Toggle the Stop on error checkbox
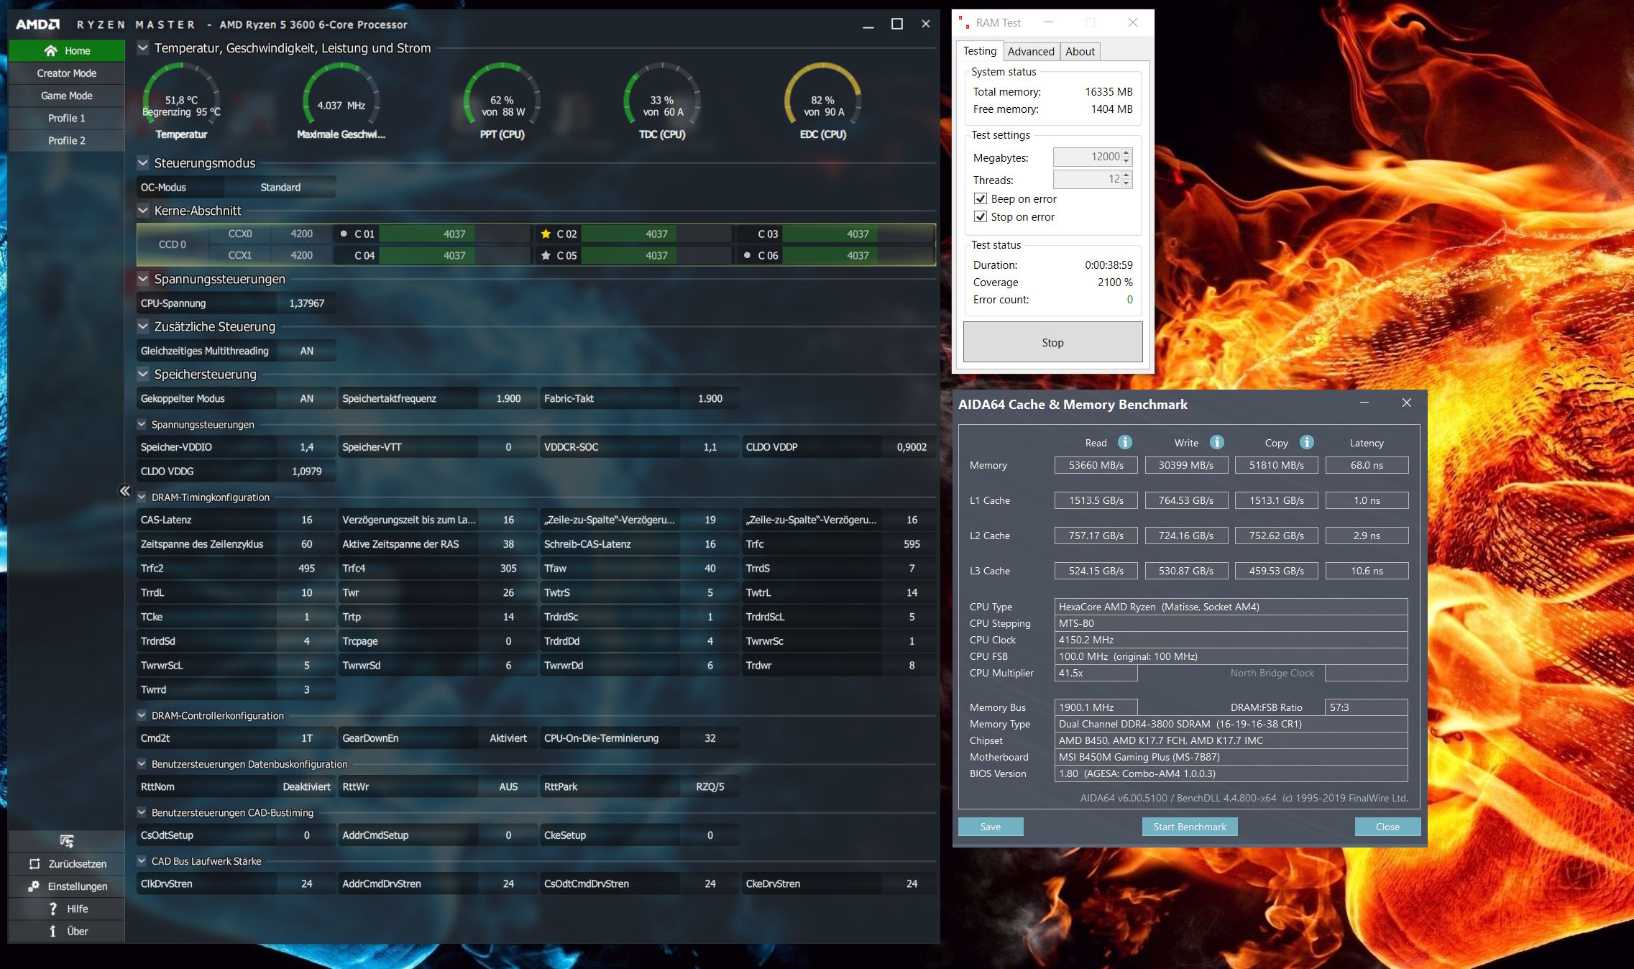 (981, 216)
